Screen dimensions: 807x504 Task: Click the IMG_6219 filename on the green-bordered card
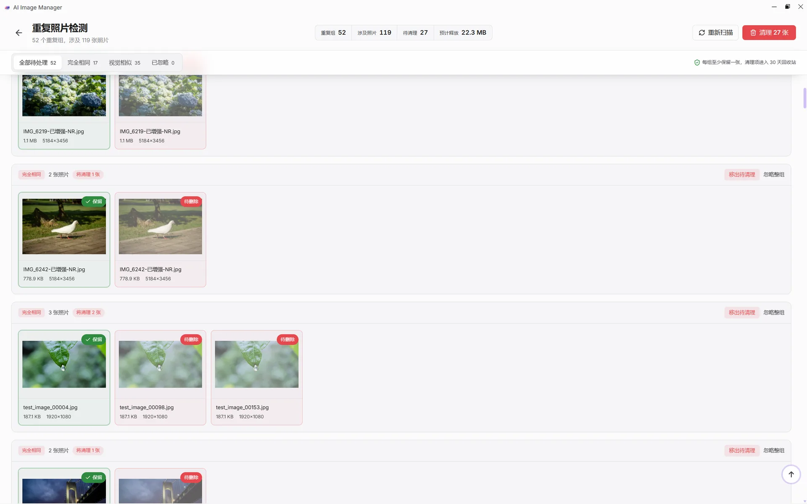click(x=53, y=131)
